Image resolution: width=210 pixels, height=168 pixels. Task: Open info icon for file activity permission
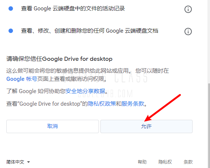click(x=188, y=9)
